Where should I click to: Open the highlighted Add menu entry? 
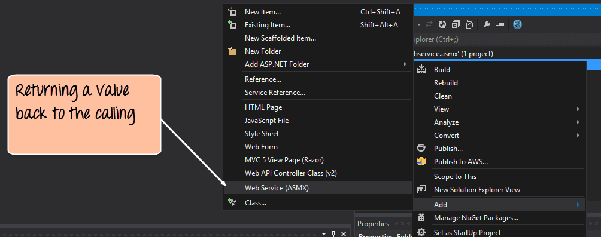[x=499, y=205]
